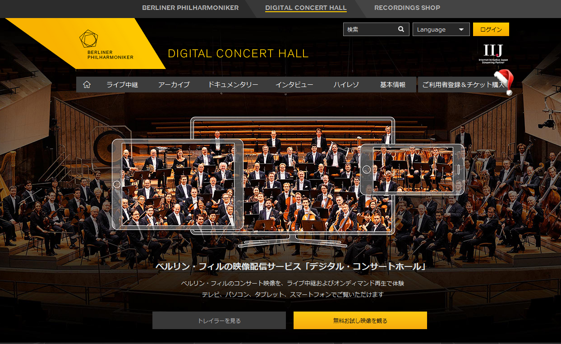Viewport: 561px width, 344px height.
Task: Click the Santa hat decoration icon
Action: click(x=505, y=83)
